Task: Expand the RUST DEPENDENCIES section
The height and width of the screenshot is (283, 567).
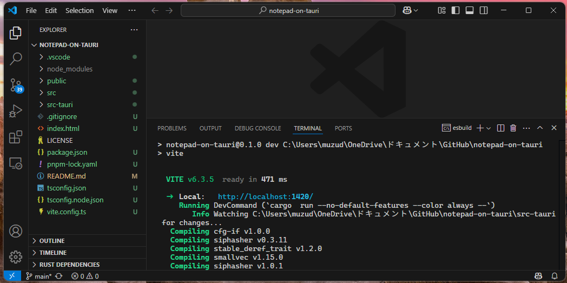Action: (88, 265)
